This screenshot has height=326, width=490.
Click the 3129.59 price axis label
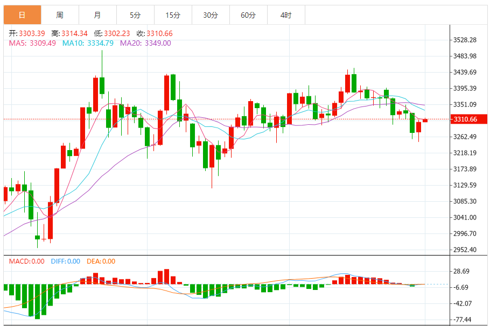(x=465, y=185)
